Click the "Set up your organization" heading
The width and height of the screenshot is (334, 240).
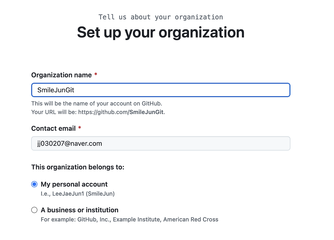coord(161,32)
